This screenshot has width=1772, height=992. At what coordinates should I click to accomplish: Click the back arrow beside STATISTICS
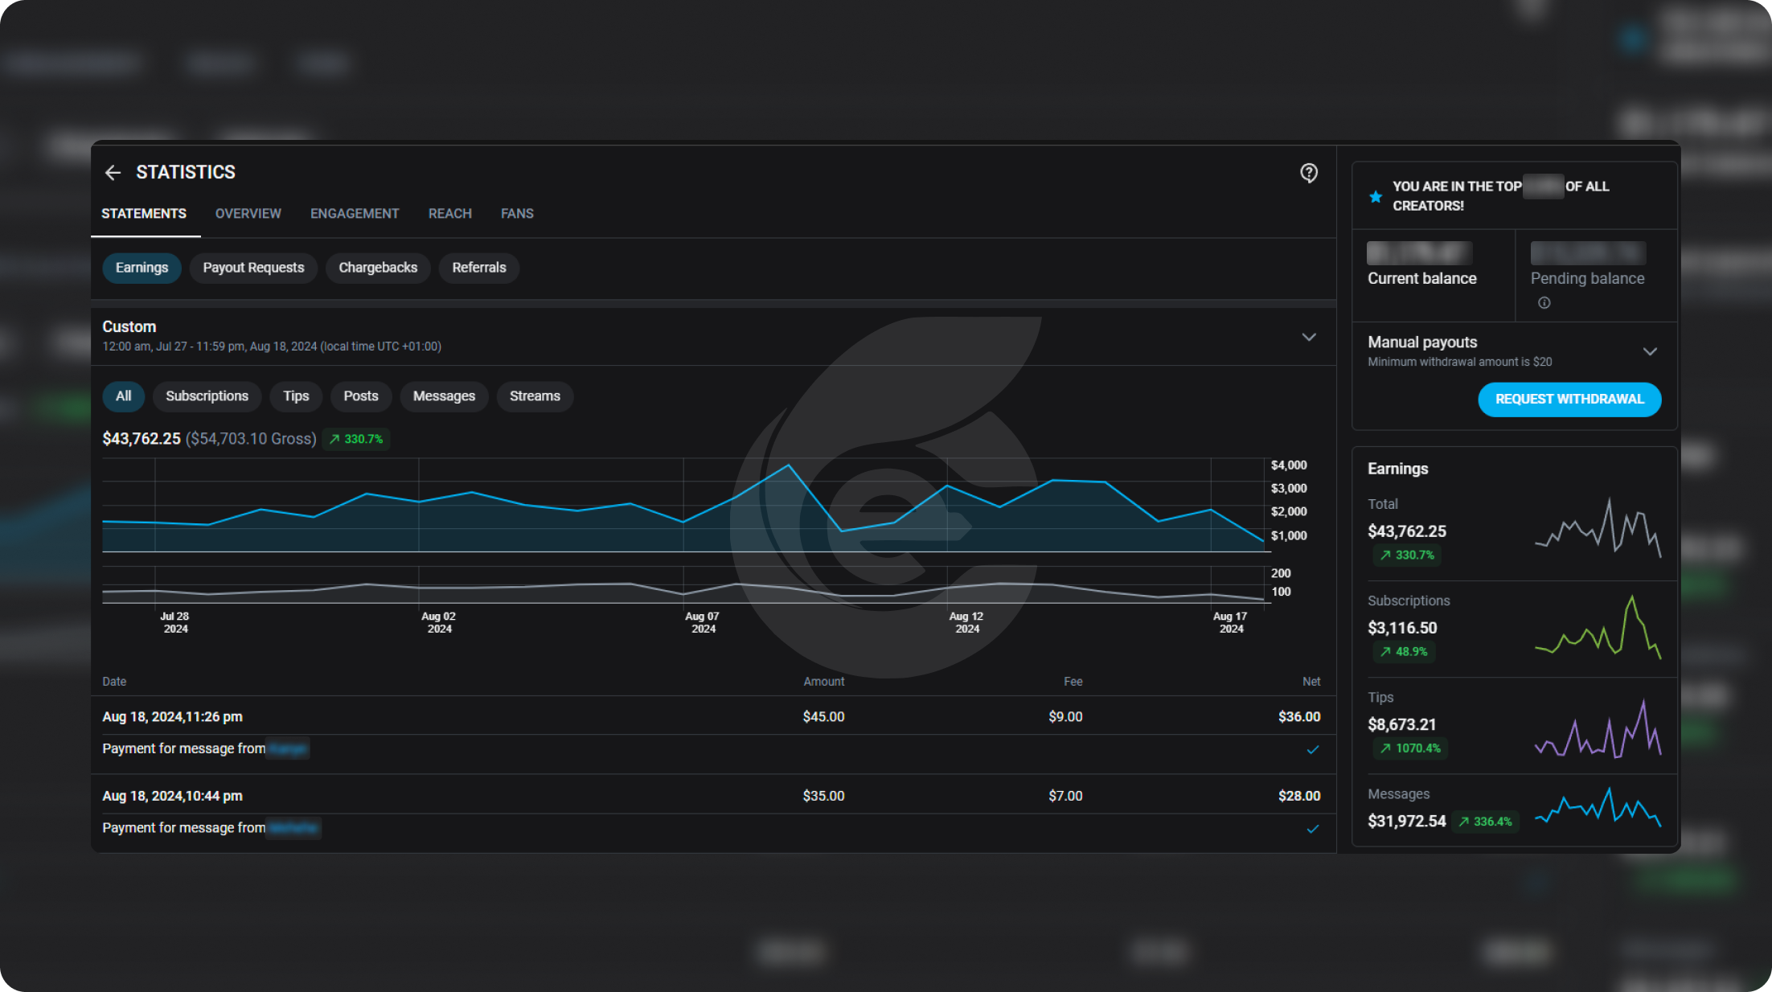coord(113,173)
